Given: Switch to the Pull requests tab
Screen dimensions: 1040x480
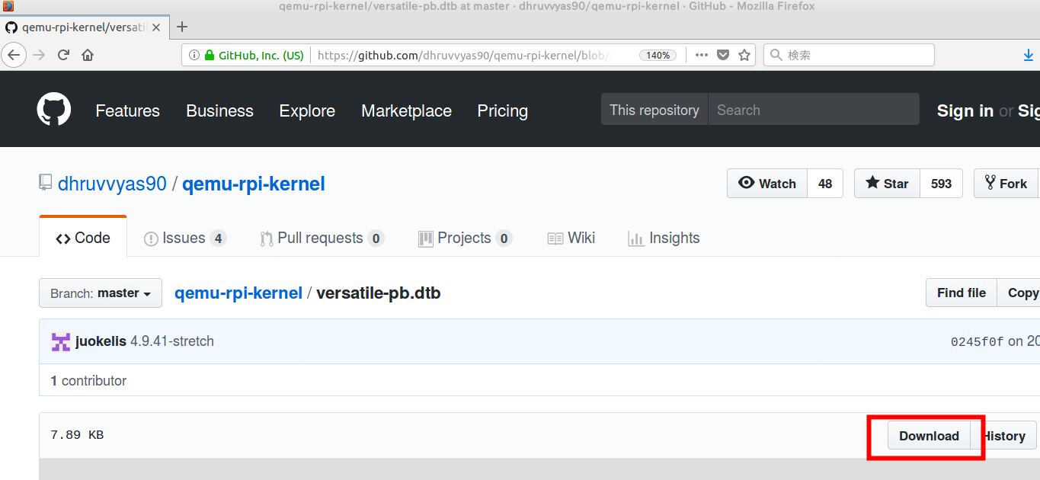Looking at the screenshot, I should [322, 238].
